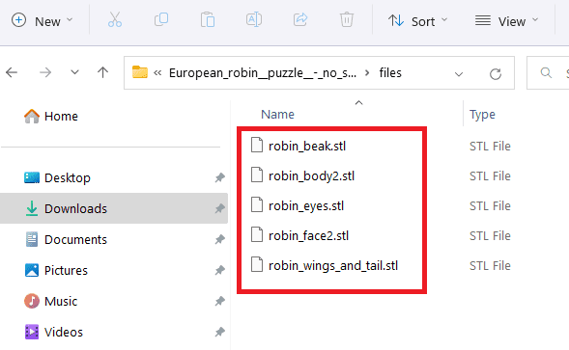569x350 pixels.
Task: Open Documents in navigation pane
Action: pyautogui.click(x=66, y=239)
